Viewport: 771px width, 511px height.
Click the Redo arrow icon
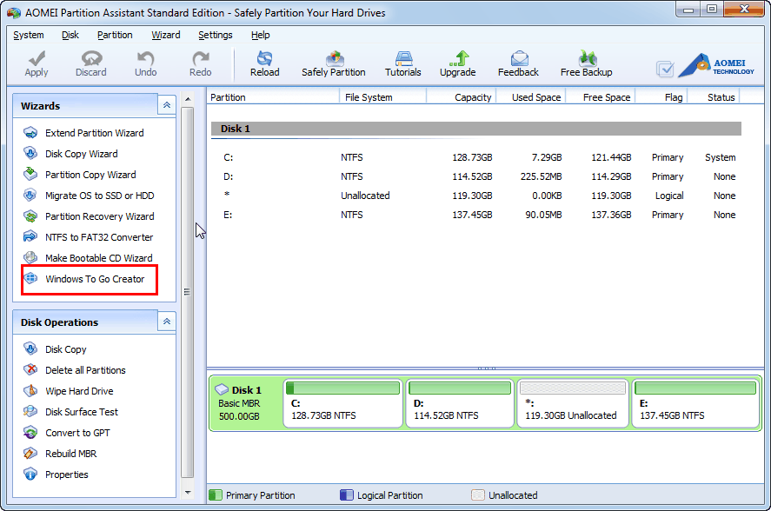[201, 58]
